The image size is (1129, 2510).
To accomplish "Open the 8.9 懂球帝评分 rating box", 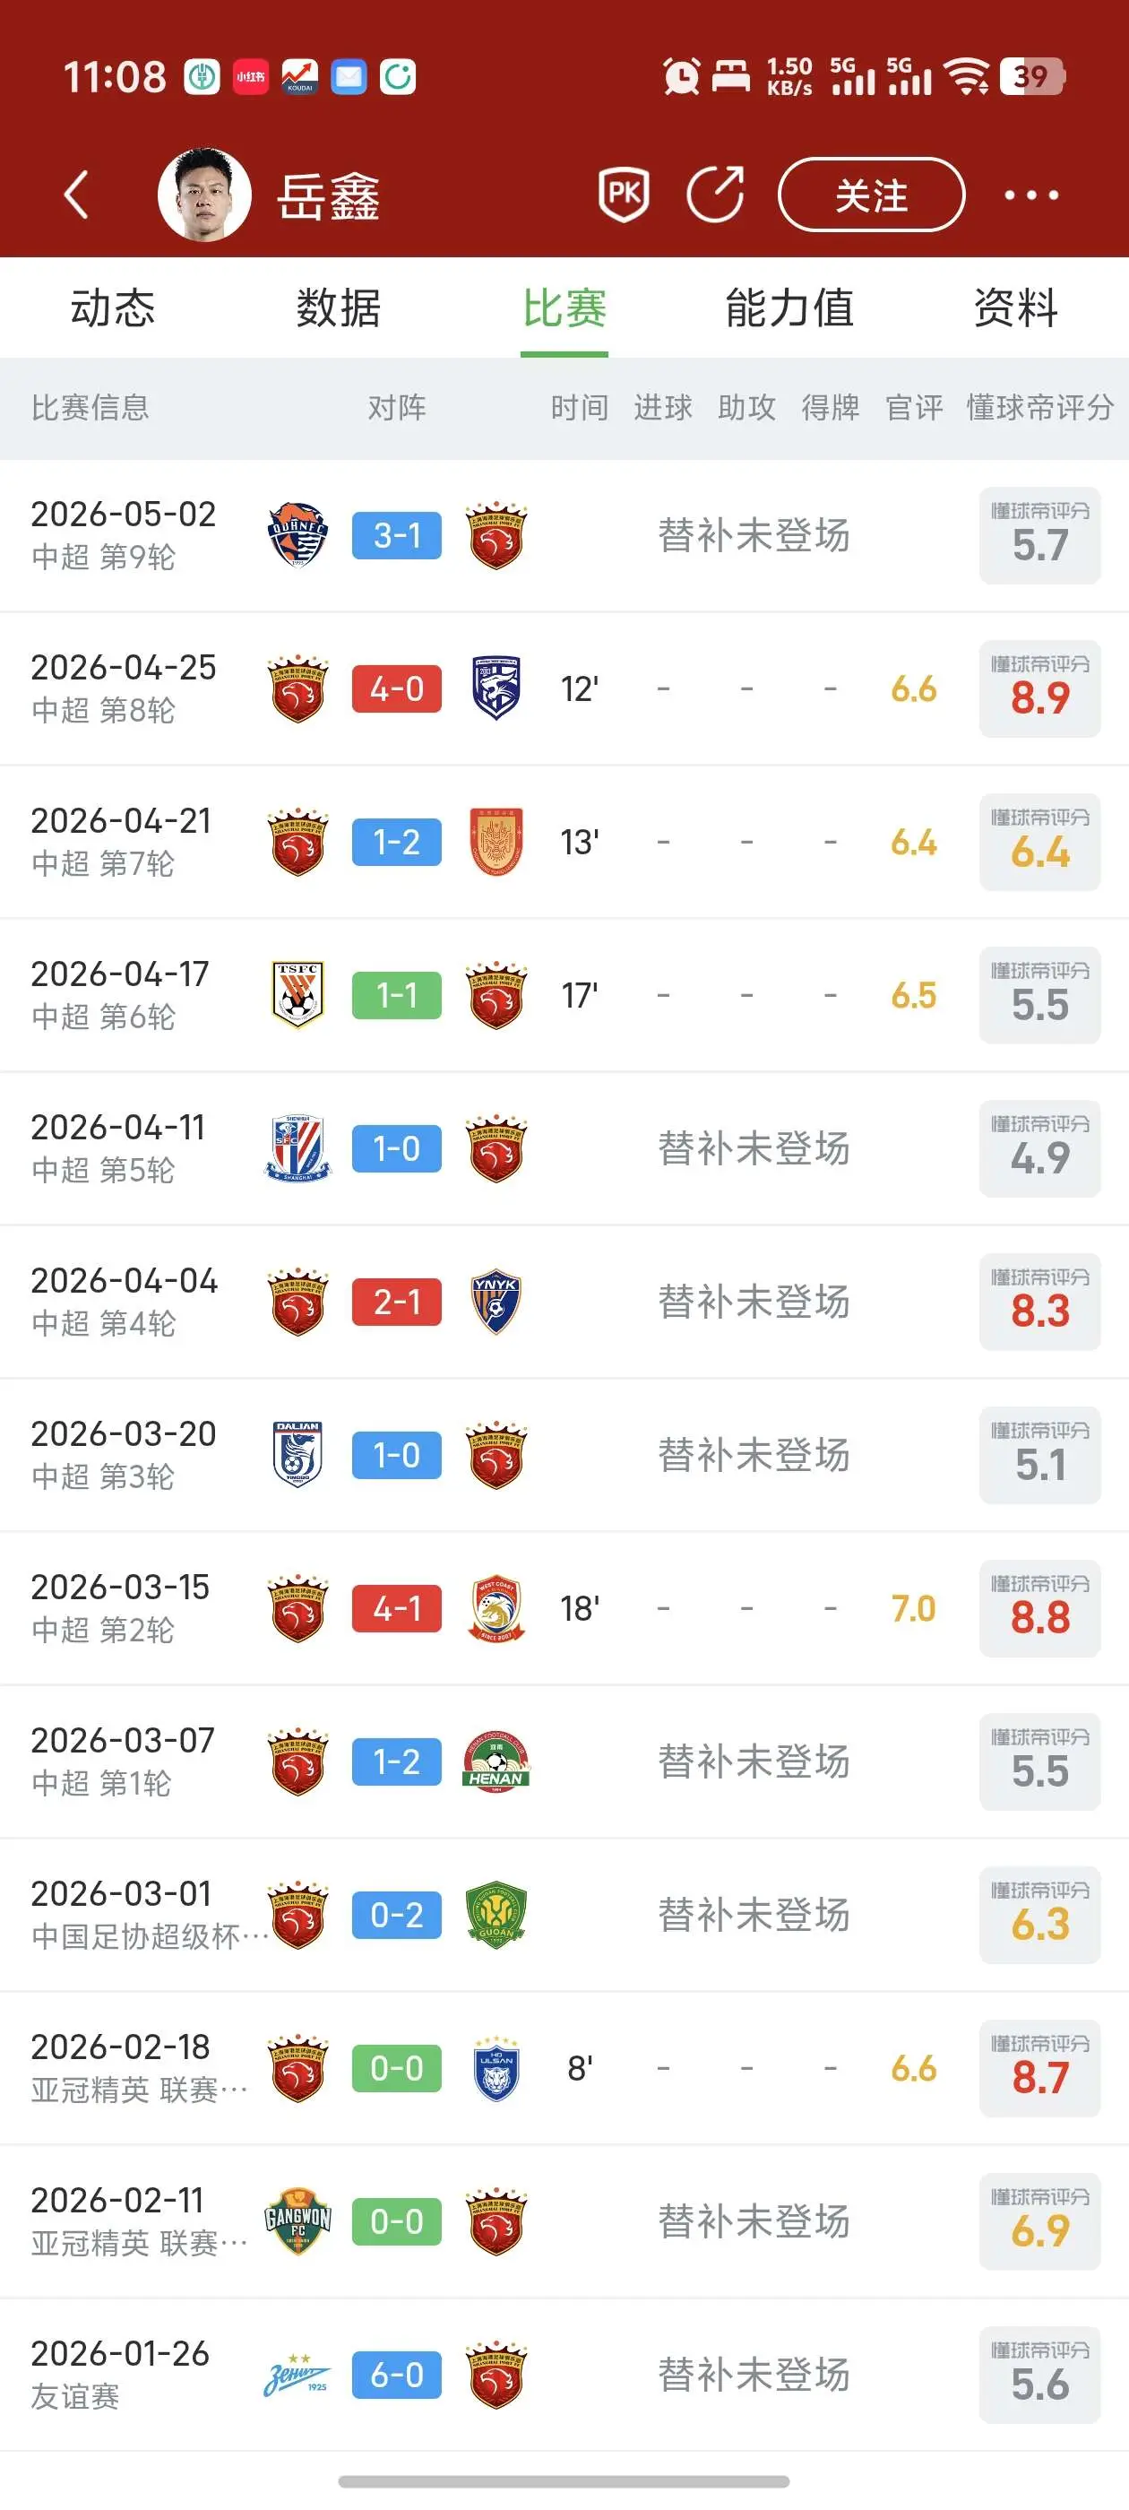I will [1039, 688].
